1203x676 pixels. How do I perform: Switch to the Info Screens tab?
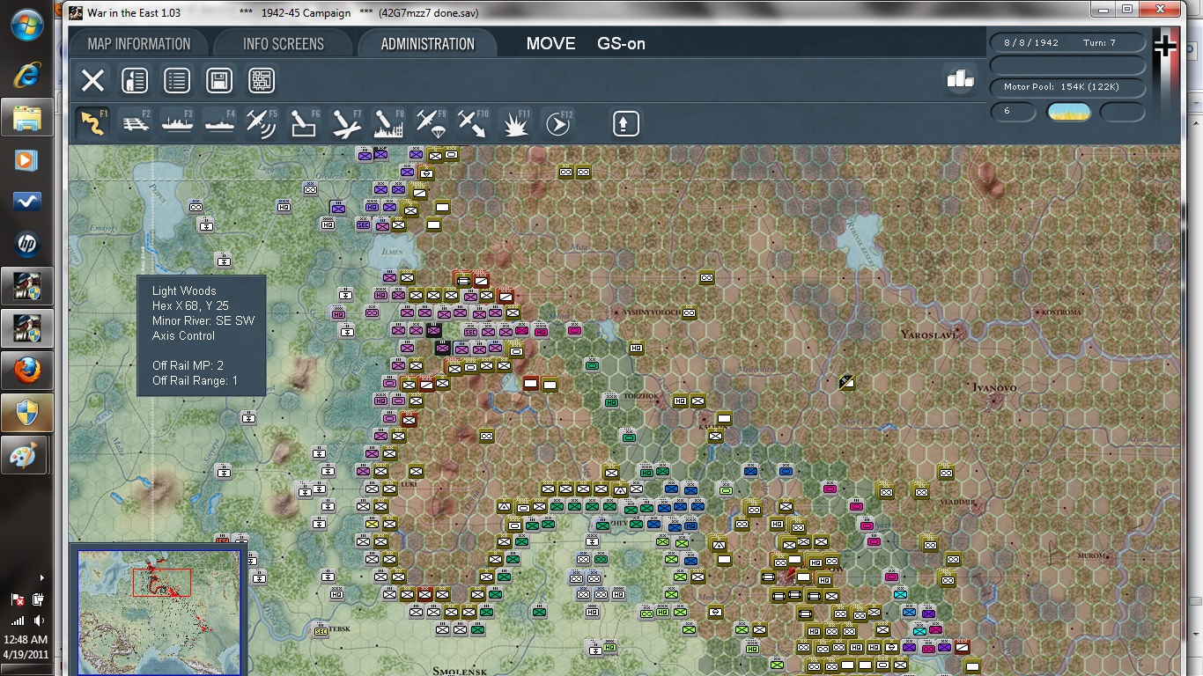coord(284,44)
